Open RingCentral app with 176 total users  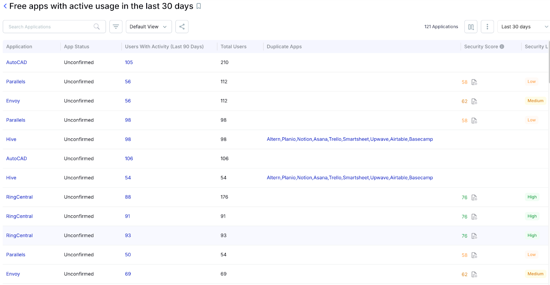point(20,197)
